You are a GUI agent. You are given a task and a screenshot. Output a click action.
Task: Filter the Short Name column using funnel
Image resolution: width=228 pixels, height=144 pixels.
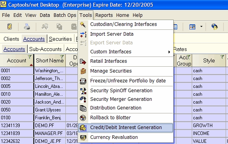[x=62, y=57]
